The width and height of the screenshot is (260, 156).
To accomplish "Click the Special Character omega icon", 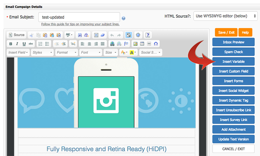I will tap(156, 44).
